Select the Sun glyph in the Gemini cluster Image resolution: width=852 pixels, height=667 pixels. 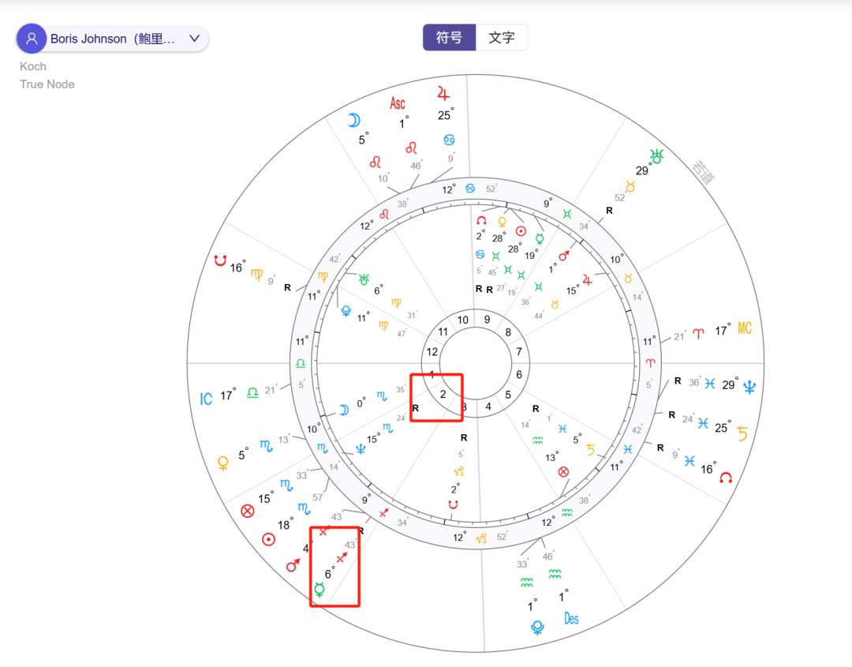(x=520, y=231)
